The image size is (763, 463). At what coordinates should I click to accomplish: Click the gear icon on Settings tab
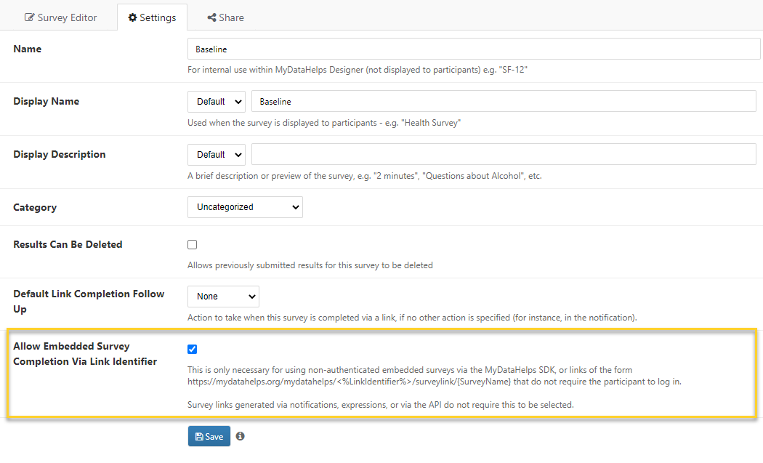[x=132, y=17]
